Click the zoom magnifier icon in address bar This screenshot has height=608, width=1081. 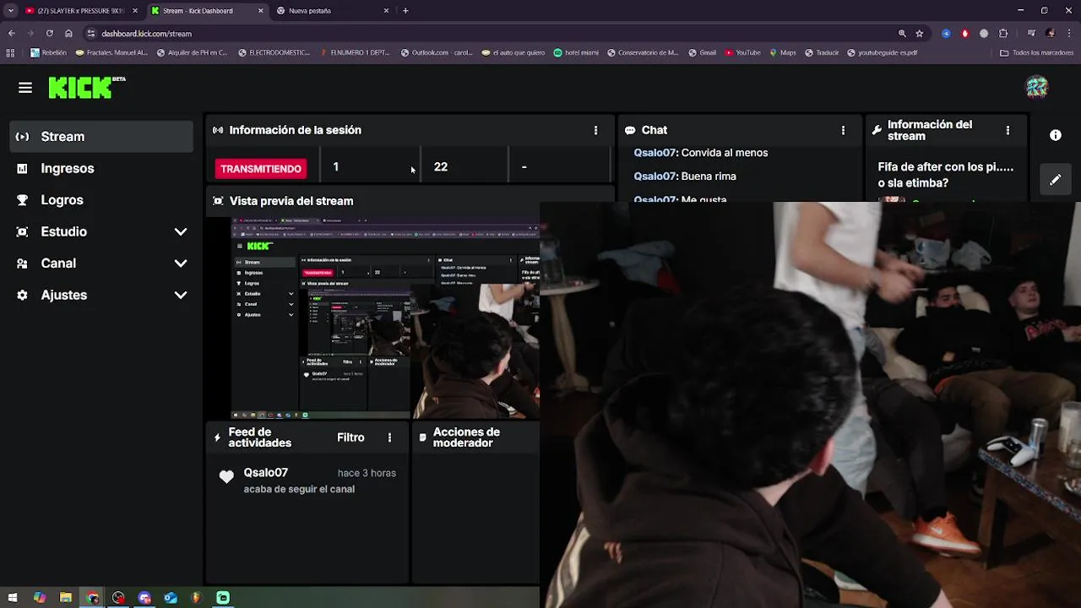(902, 34)
